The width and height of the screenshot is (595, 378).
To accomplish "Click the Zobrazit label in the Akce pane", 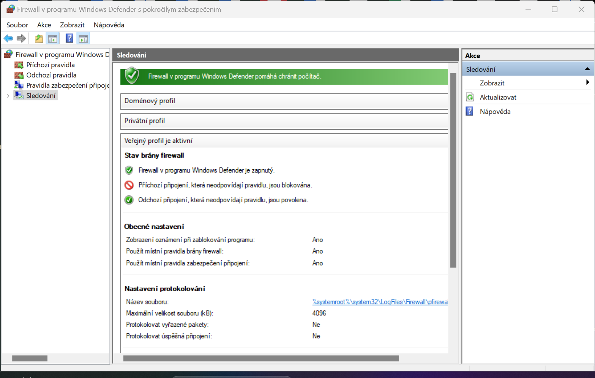I will pyautogui.click(x=492, y=83).
